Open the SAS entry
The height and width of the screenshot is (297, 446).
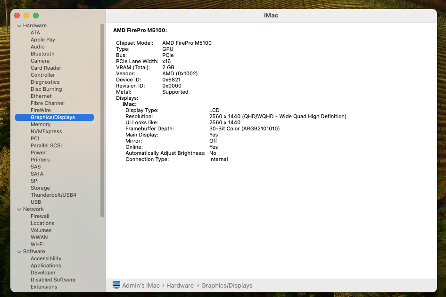pos(35,167)
